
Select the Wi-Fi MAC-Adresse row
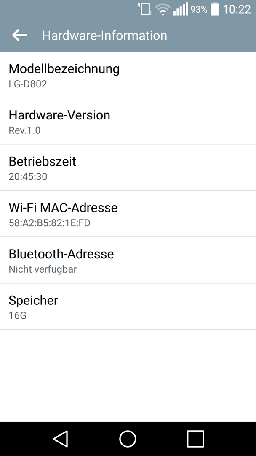(128, 214)
